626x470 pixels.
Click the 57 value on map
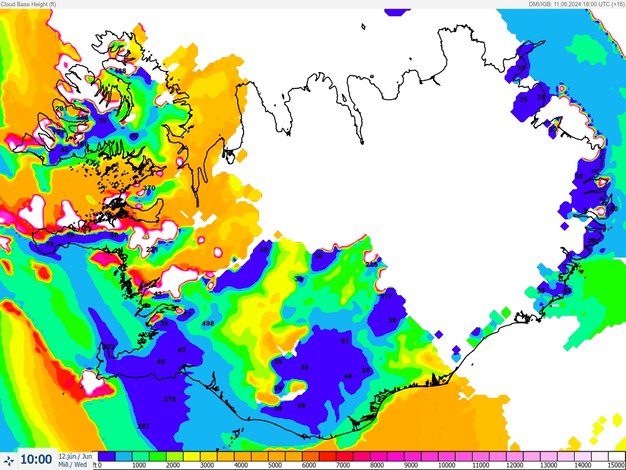tap(187, 315)
